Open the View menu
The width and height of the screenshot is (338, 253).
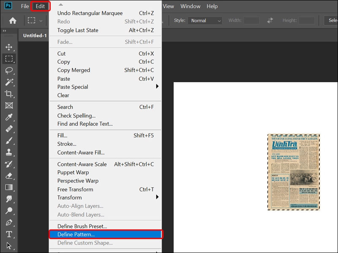168,6
